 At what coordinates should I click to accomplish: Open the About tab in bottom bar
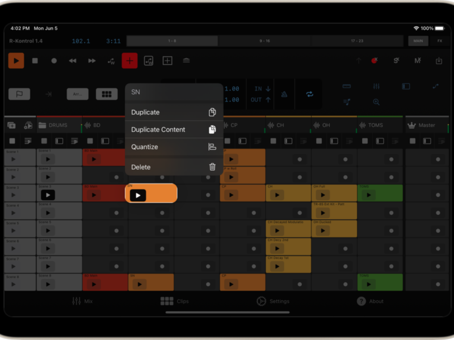[370, 301]
